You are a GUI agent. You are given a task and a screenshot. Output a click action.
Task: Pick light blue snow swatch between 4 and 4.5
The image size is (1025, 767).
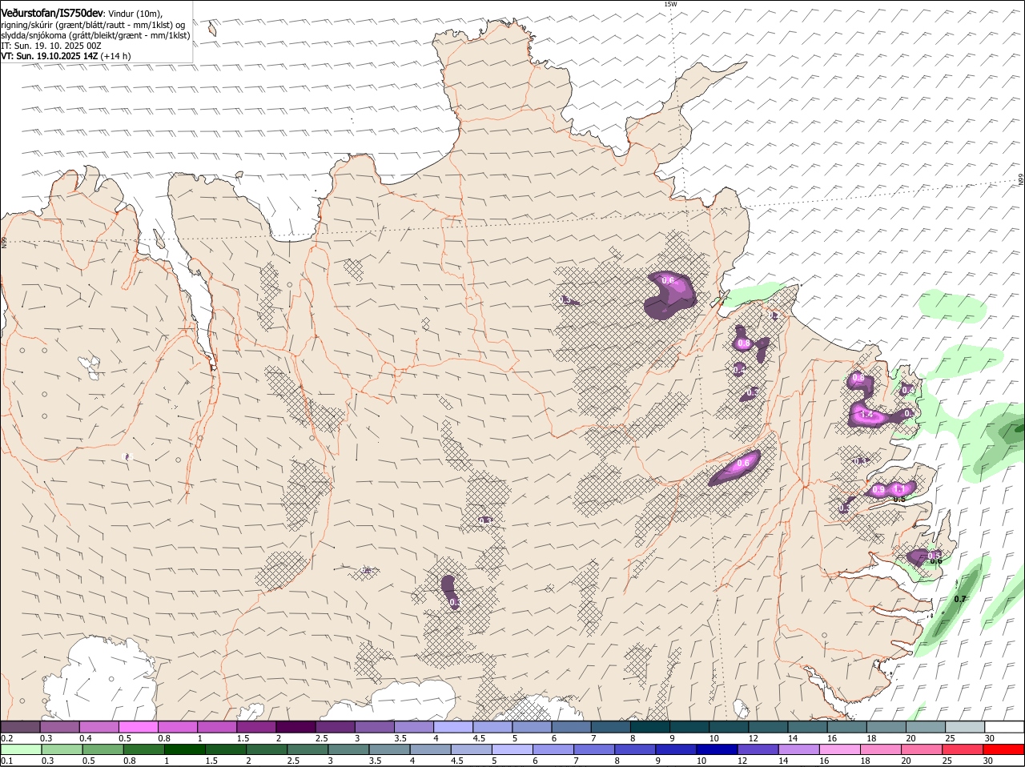click(x=453, y=727)
